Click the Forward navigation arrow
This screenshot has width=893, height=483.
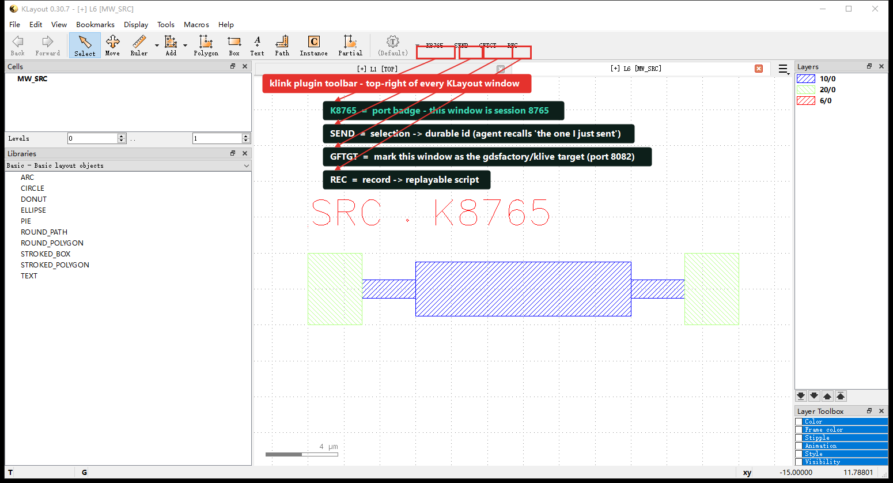click(47, 46)
